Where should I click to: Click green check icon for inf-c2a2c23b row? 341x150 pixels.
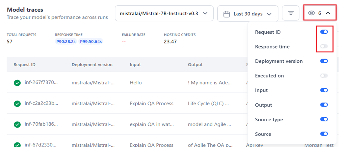point(17,104)
